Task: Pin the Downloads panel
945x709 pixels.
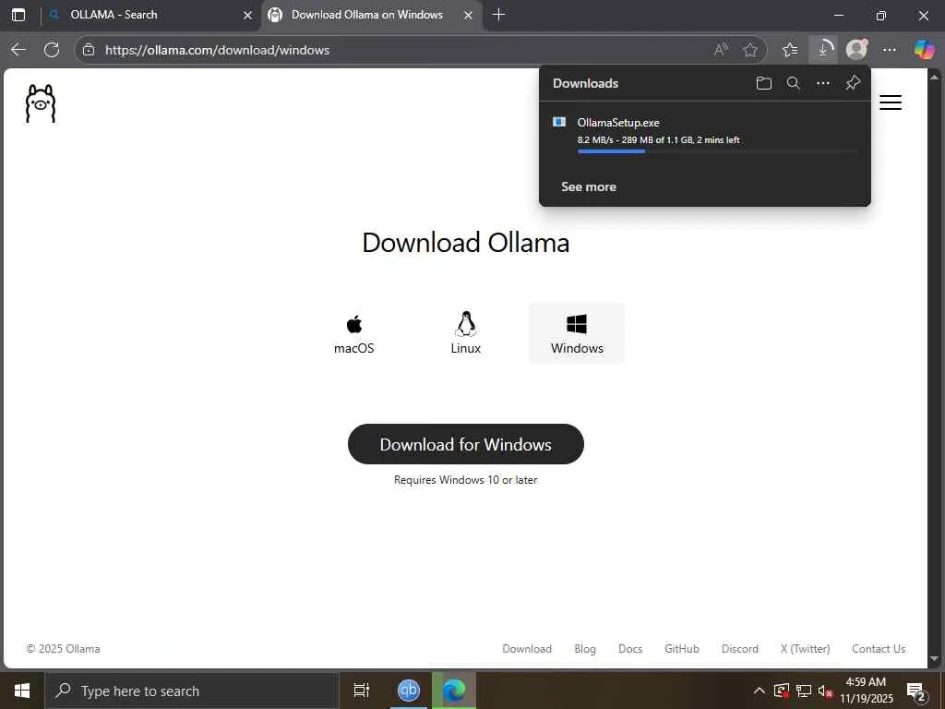Action: 852,83
